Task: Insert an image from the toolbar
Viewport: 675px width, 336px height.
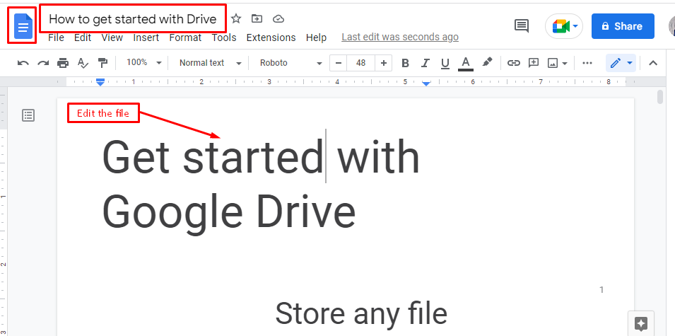Action: click(x=557, y=63)
